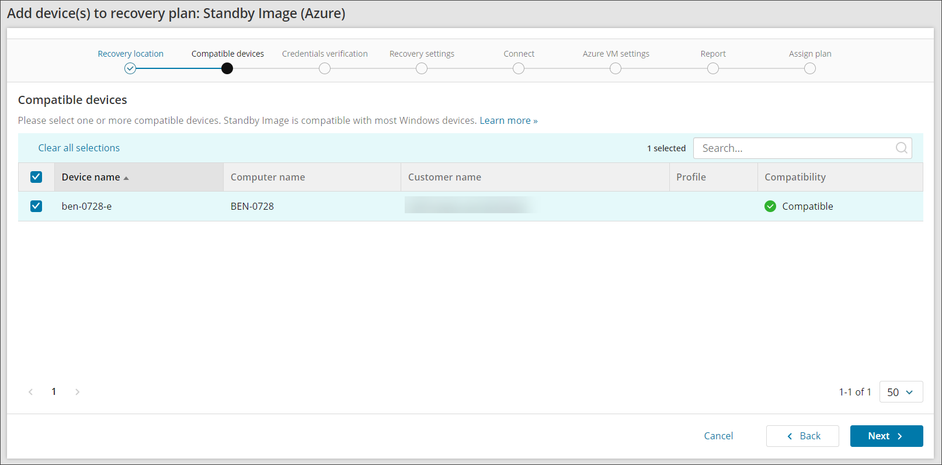The height and width of the screenshot is (465, 942).
Task: Click the Credentials verification step circle
Action: (325, 68)
